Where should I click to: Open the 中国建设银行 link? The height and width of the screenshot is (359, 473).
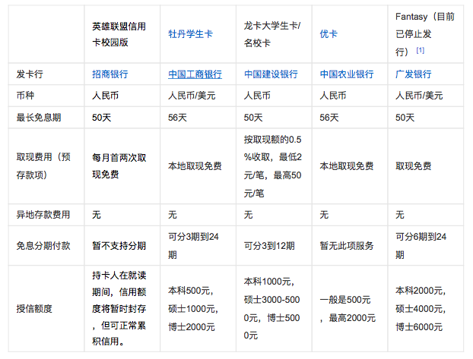[271, 74]
